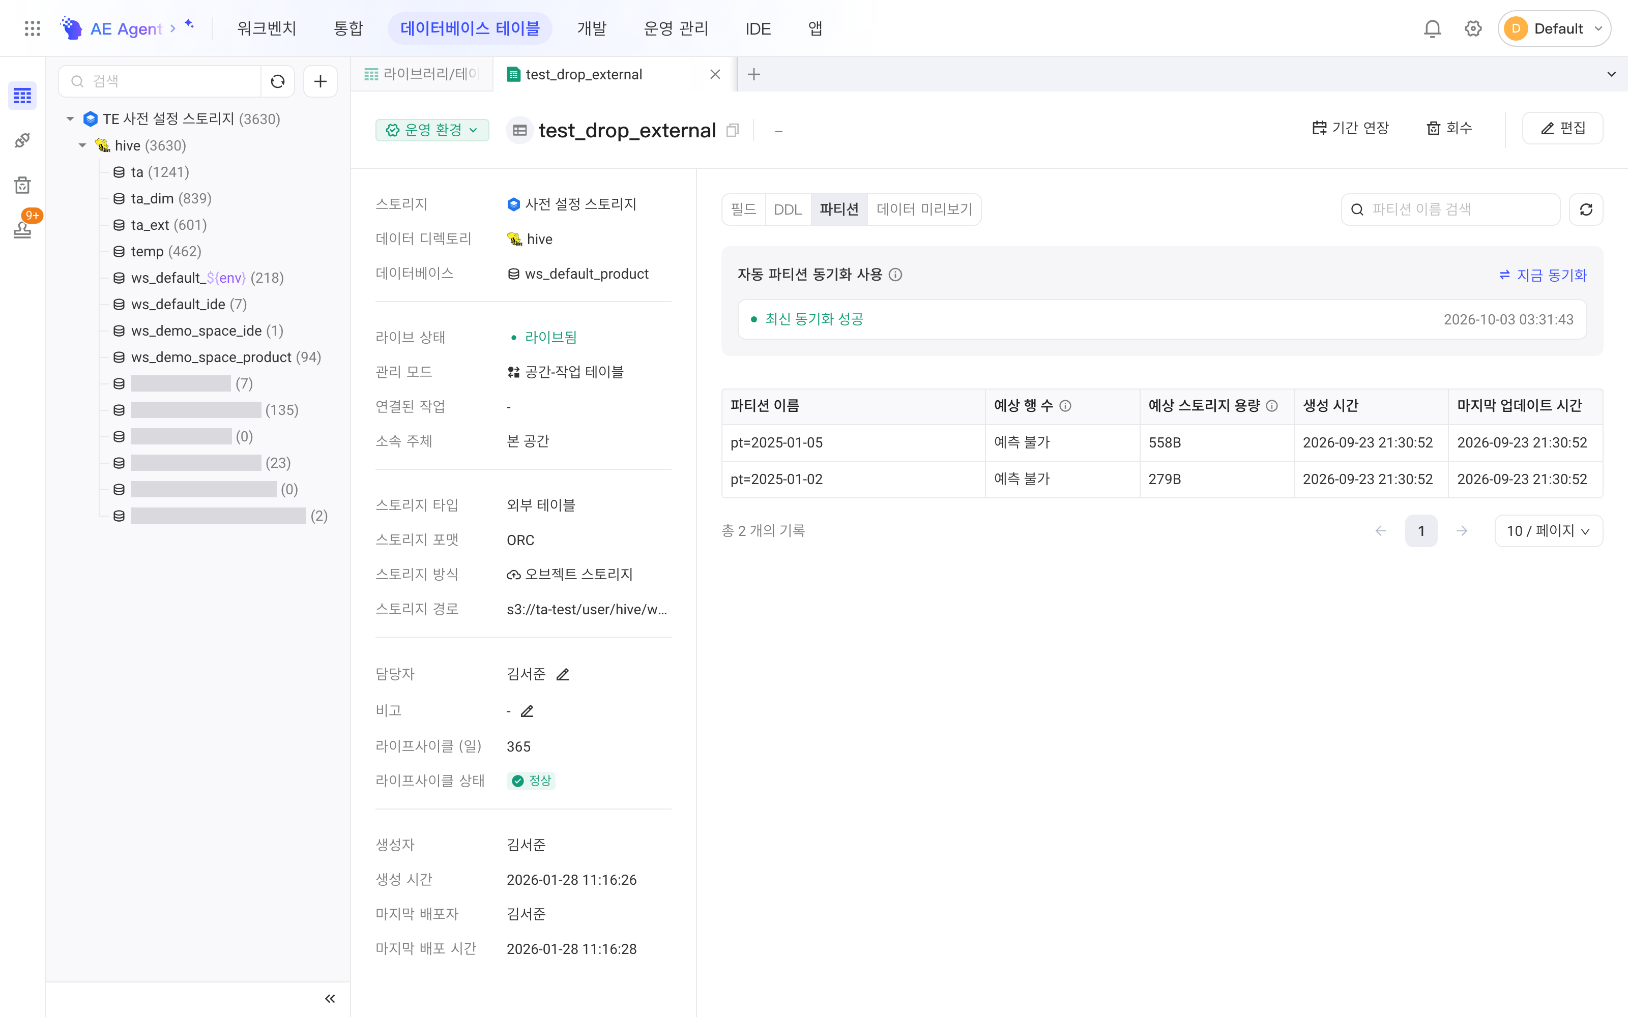This screenshot has height=1017, width=1628.
Task: Open the Default user dropdown
Action: click(x=1555, y=28)
